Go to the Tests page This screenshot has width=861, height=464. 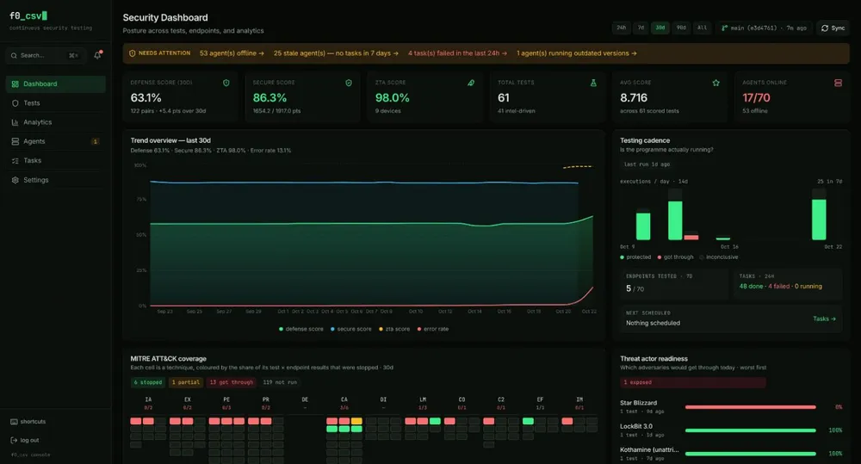tap(55, 103)
